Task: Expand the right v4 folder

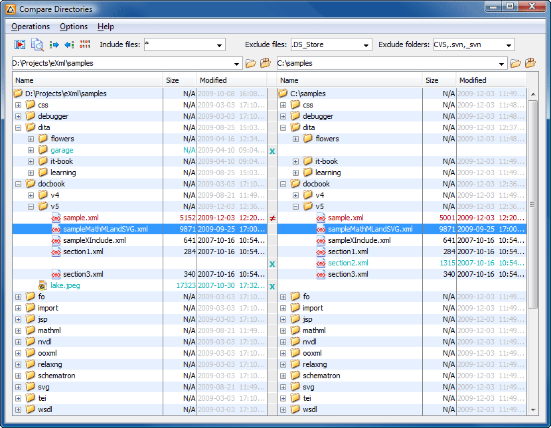Action: pyautogui.click(x=296, y=195)
